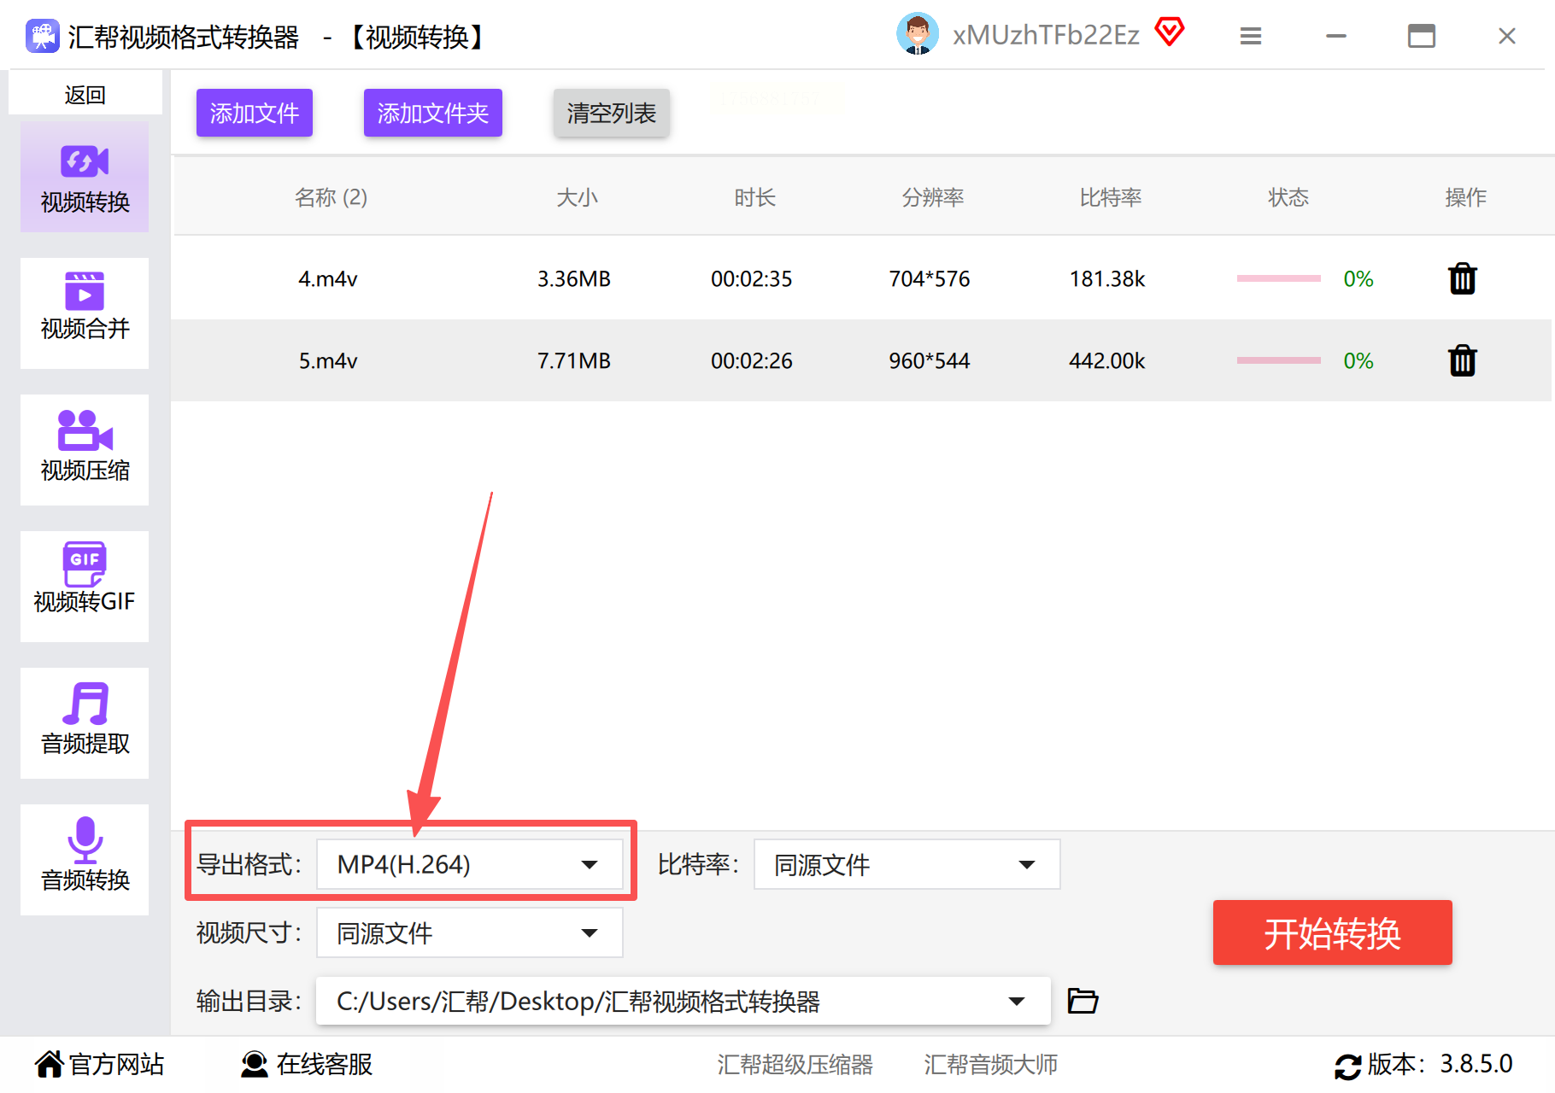Open the 视频转GIF converter

(x=85, y=587)
